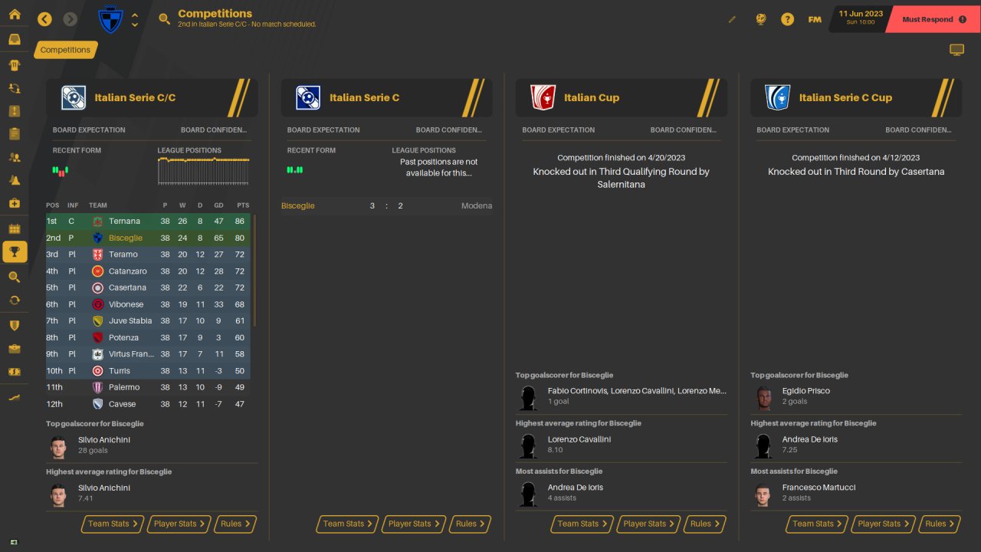Open Francesco Martucci's profile
The width and height of the screenshot is (981, 552).
coord(819,488)
